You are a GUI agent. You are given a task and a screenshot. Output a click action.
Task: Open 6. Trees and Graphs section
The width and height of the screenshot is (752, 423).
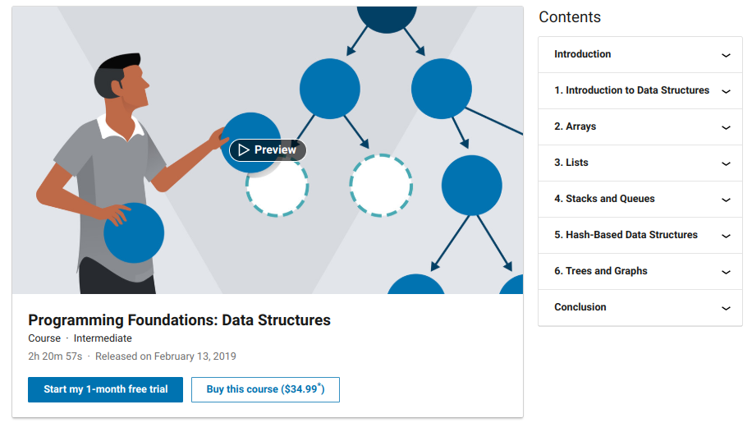click(600, 271)
